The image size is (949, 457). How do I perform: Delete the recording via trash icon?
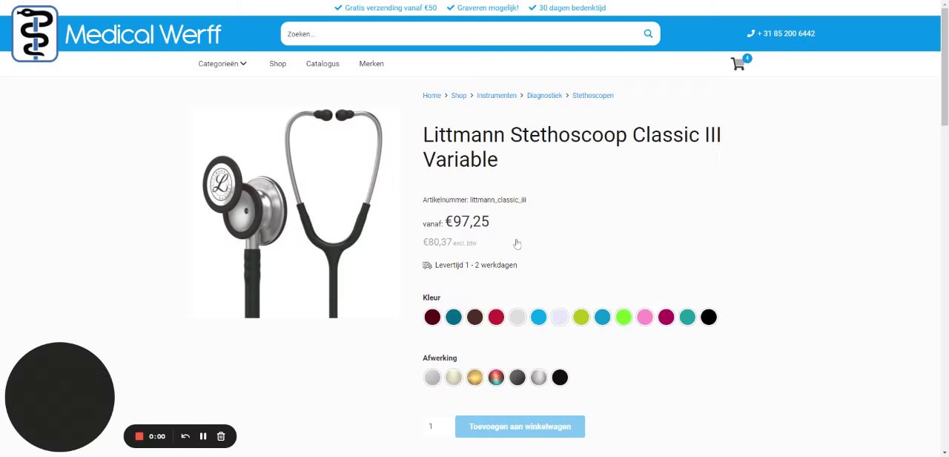(221, 436)
